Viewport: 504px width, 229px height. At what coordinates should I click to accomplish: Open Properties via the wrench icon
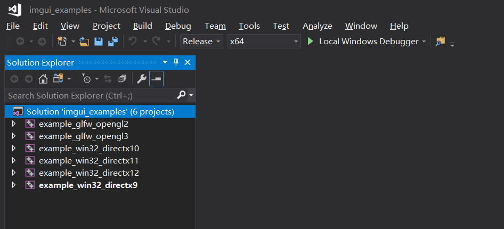(142, 79)
